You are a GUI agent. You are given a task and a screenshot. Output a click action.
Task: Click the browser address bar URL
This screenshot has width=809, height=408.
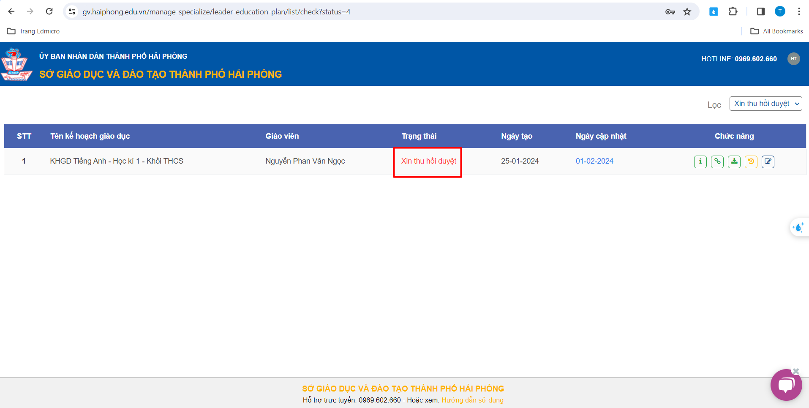point(216,12)
